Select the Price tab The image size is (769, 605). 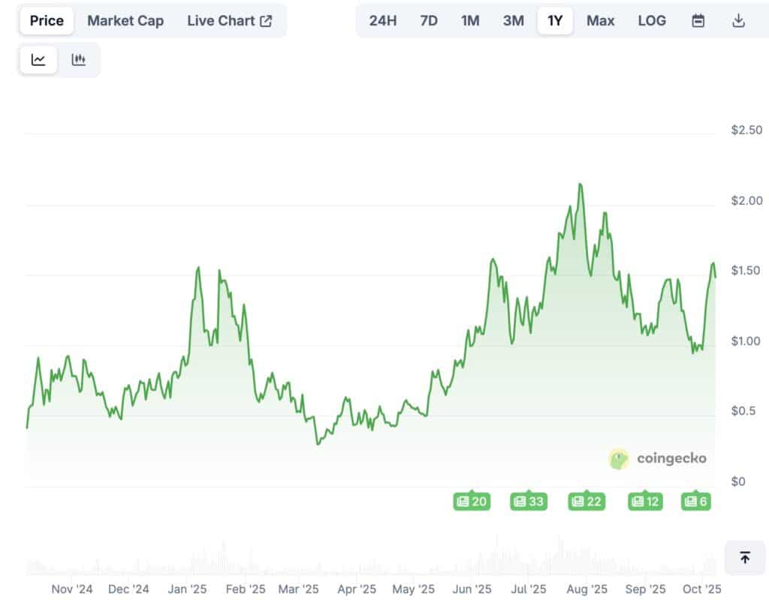click(46, 20)
